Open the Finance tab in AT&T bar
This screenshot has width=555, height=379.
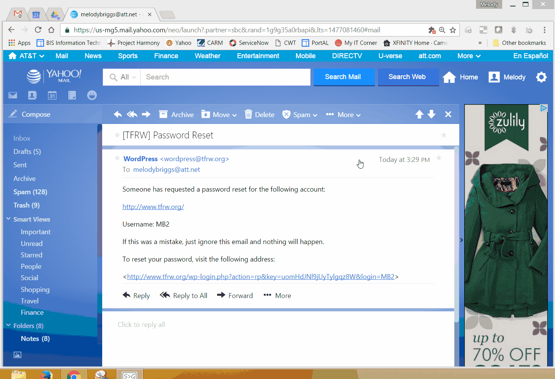[x=166, y=56]
